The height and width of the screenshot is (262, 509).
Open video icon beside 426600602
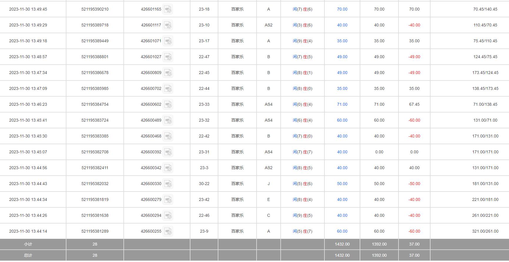click(168, 105)
